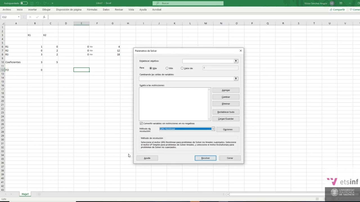Open the Fórmulas tab

point(92,10)
